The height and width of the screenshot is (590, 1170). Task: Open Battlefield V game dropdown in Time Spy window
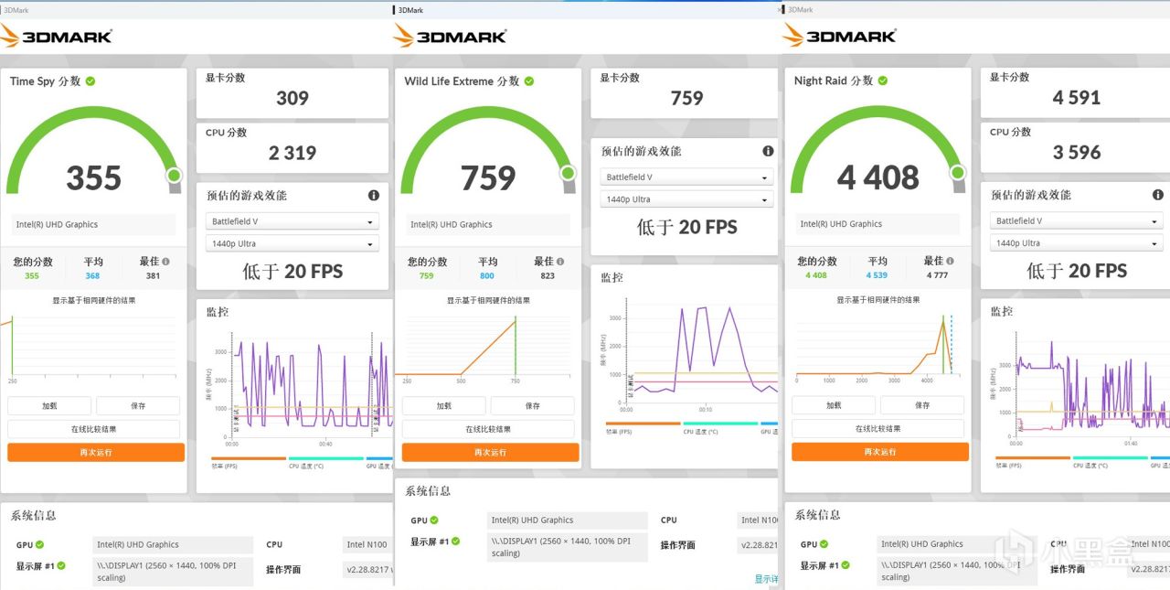pos(292,221)
